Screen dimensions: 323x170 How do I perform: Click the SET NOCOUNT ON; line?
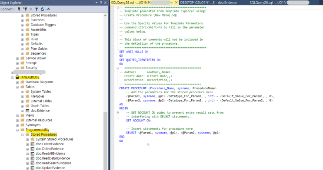pos(139,121)
